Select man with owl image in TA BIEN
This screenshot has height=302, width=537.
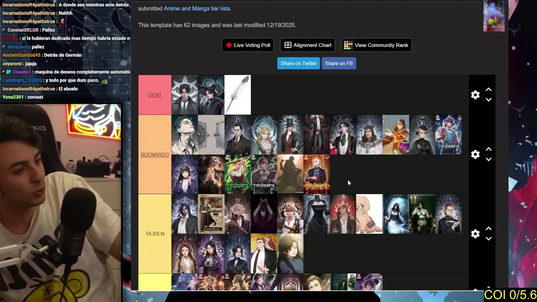point(264,253)
